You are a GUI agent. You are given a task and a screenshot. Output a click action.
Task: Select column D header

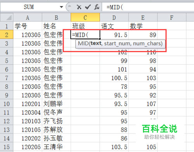coord(114,17)
